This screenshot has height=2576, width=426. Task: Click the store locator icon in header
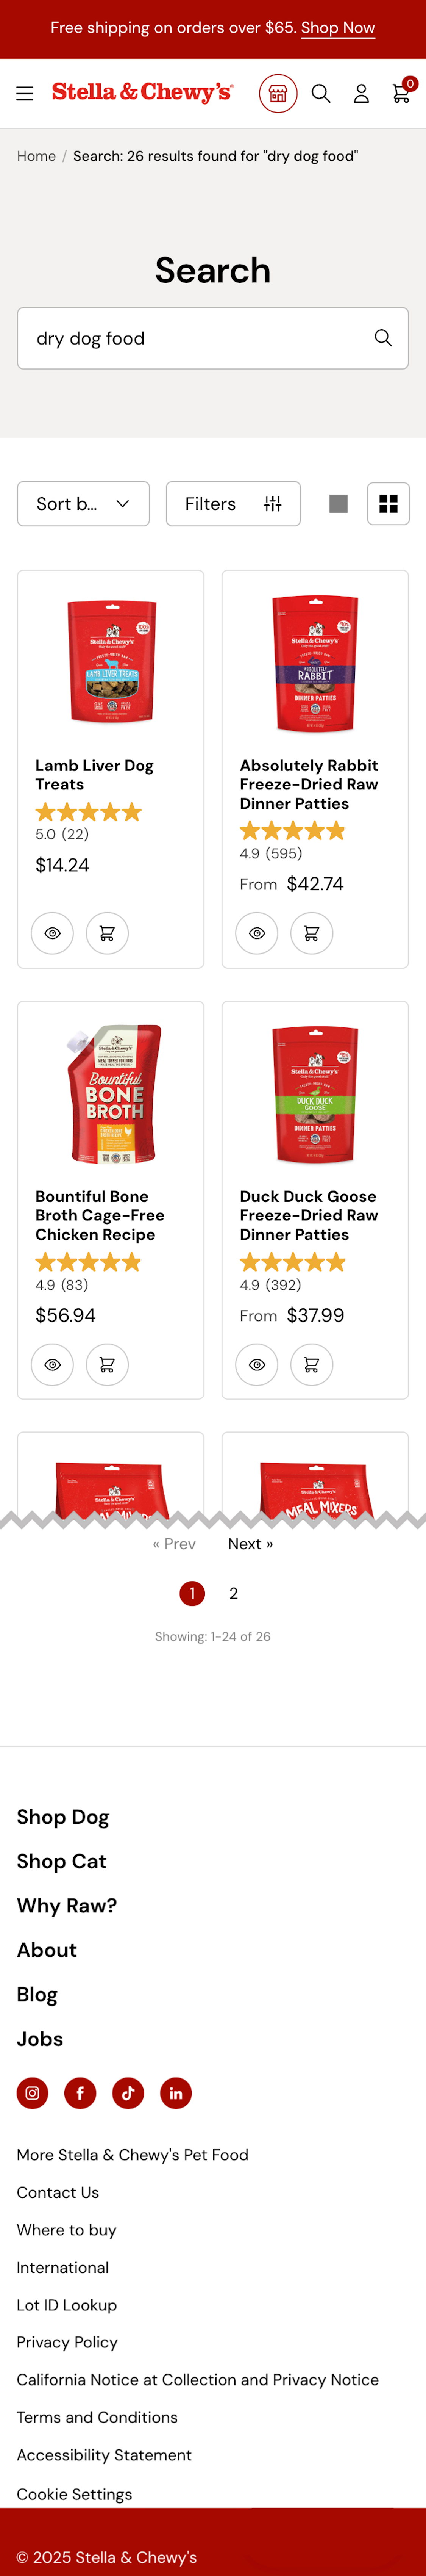click(x=278, y=93)
